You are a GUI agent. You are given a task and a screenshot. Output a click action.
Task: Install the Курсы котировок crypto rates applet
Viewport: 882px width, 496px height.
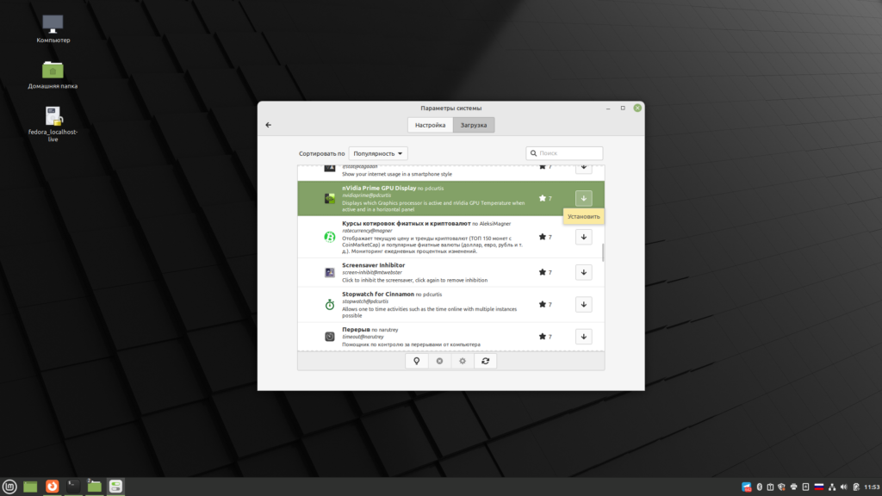583,237
